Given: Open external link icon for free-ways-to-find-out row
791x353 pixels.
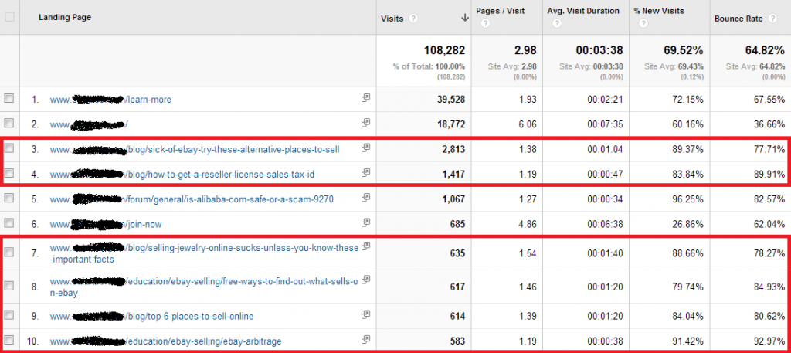Looking at the screenshot, I should (x=366, y=280).
